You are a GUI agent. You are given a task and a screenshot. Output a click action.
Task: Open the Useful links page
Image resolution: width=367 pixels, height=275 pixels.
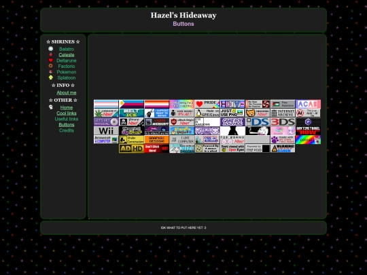click(67, 119)
